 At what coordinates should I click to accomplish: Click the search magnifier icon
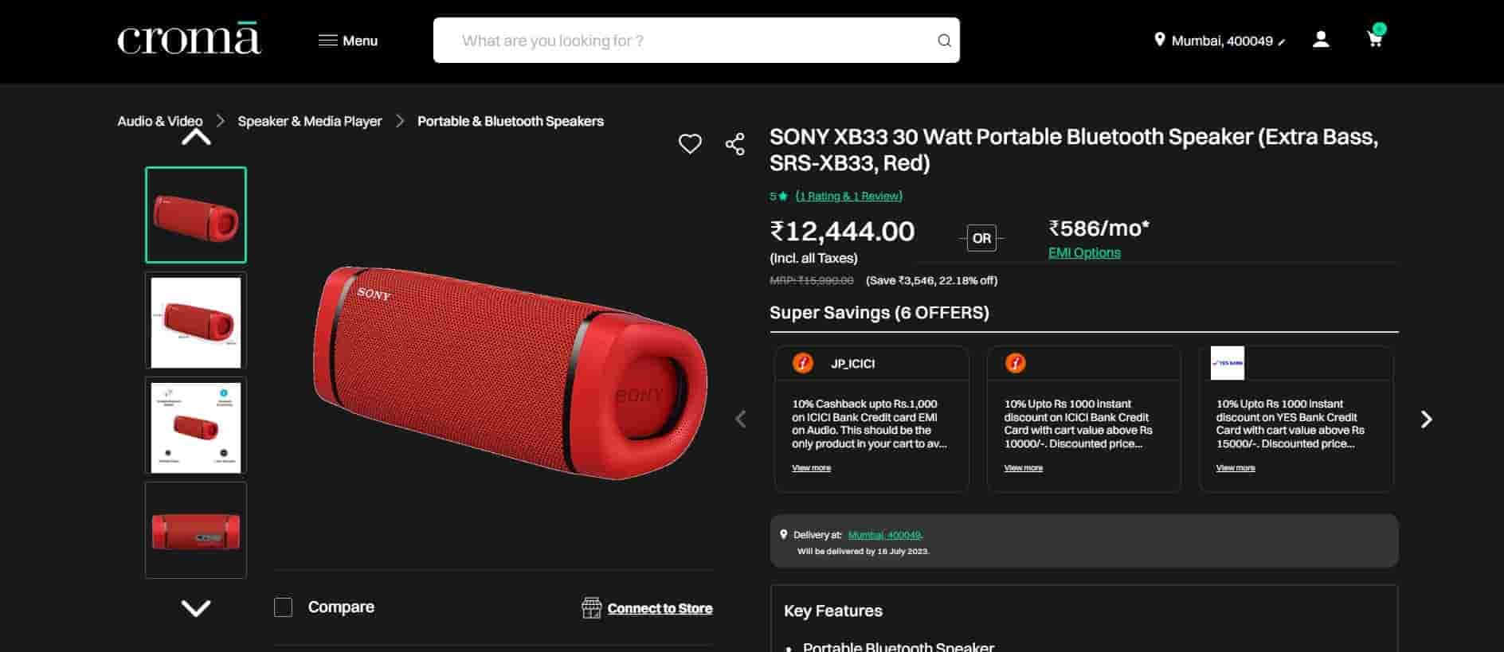[x=944, y=41]
